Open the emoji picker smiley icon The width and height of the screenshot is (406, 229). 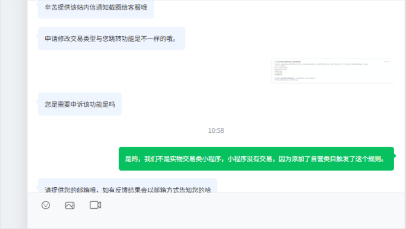point(46,205)
